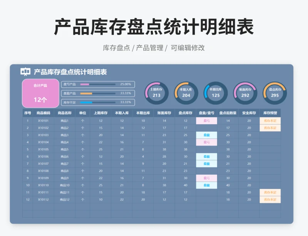Click the 库存不足 33.33% progress bar
The height and width of the screenshot is (236, 308).
98,102
